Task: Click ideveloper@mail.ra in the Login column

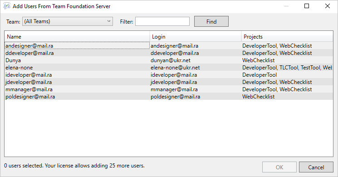Action: (174, 75)
